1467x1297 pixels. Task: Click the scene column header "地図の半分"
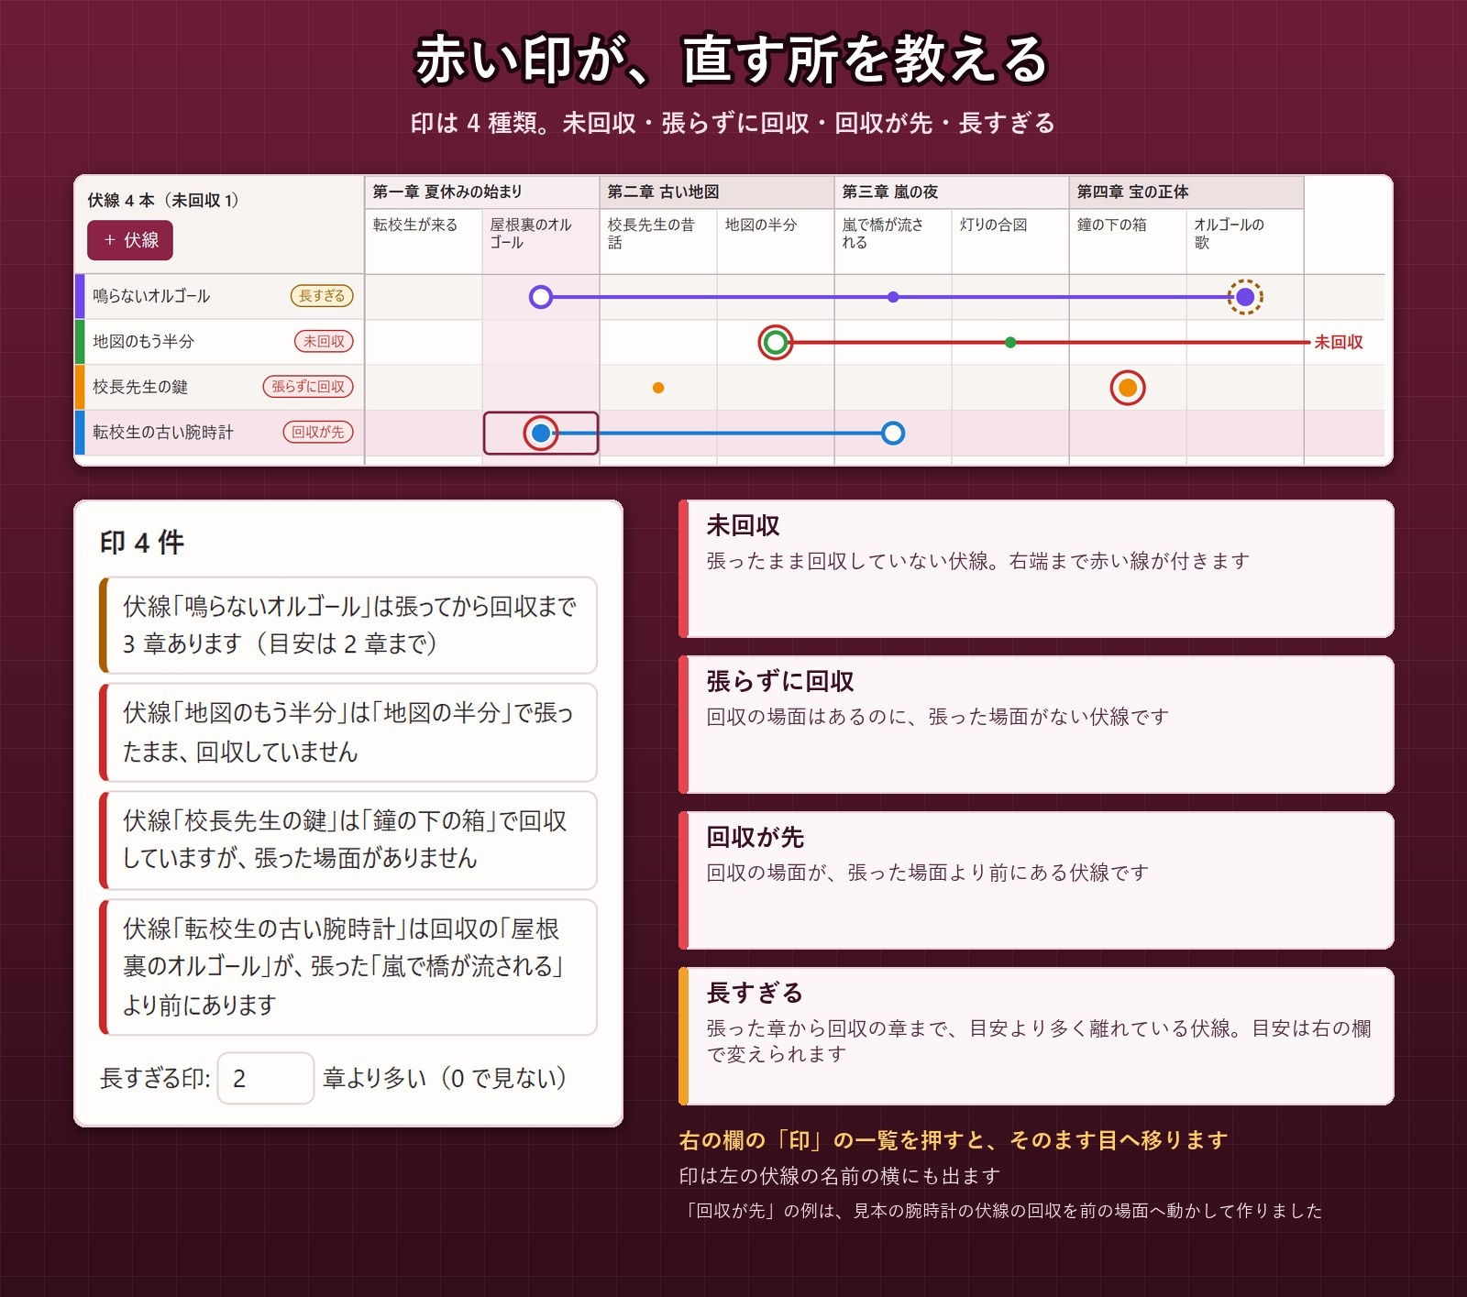tap(776, 241)
